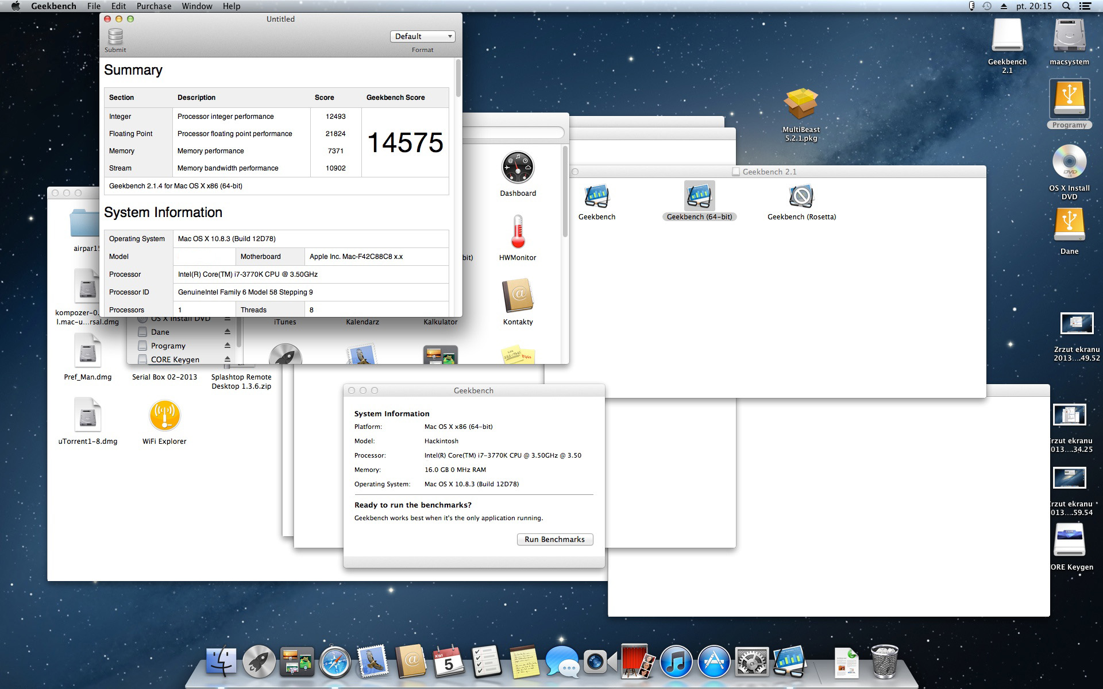Click the Geekbench icon in the Dock
This screenshot has width=1103, height=689.
pyautogui.click(x=789, y=662)
